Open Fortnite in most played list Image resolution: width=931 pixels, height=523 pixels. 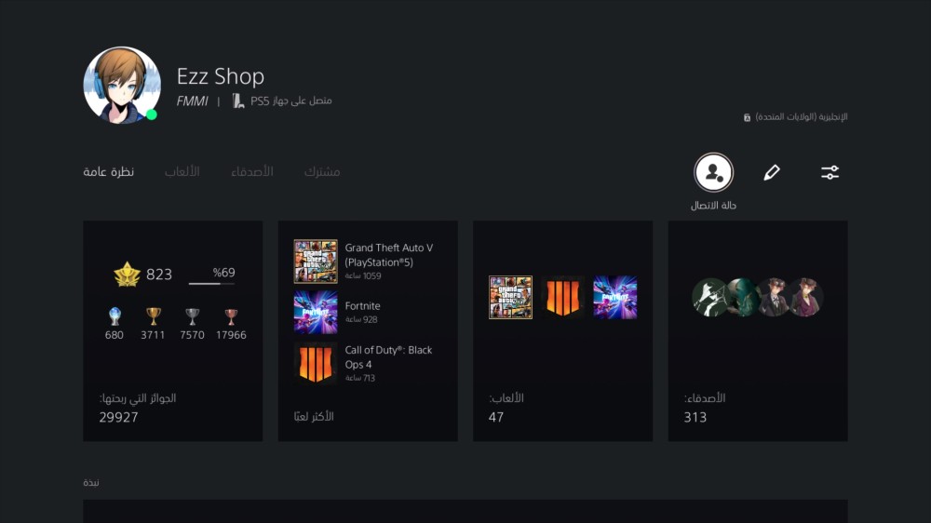point(368,313)
